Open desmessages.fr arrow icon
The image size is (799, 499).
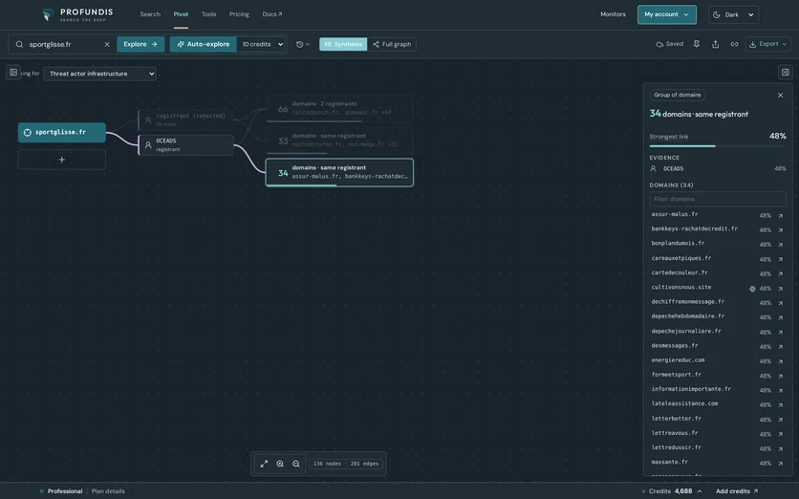[780, 347]
